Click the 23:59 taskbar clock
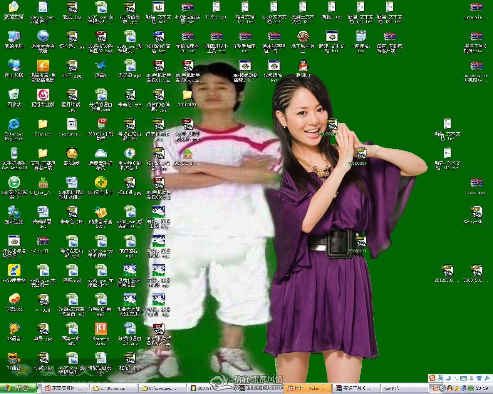 [482, 388]
